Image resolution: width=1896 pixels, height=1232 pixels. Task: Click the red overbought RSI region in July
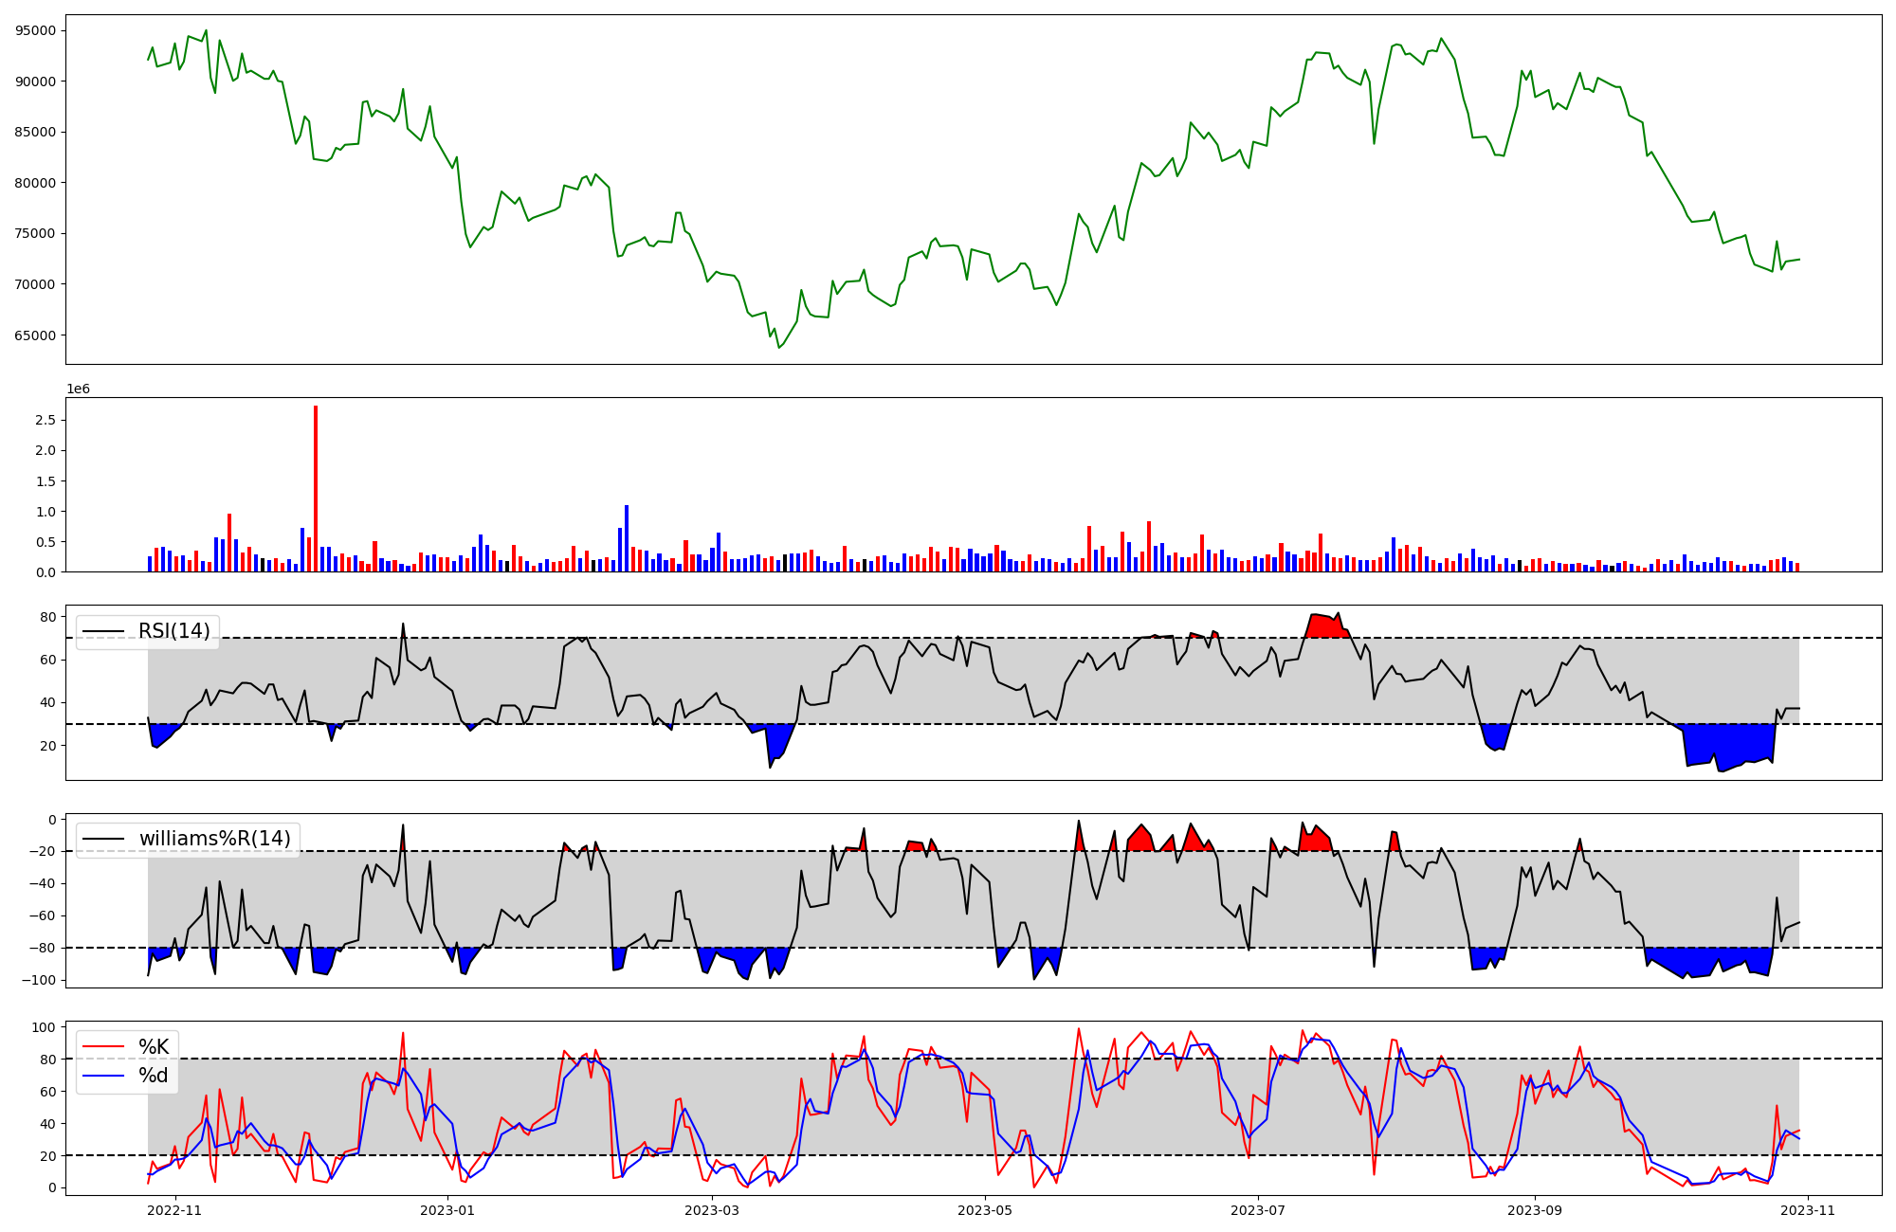(1325, 625)
